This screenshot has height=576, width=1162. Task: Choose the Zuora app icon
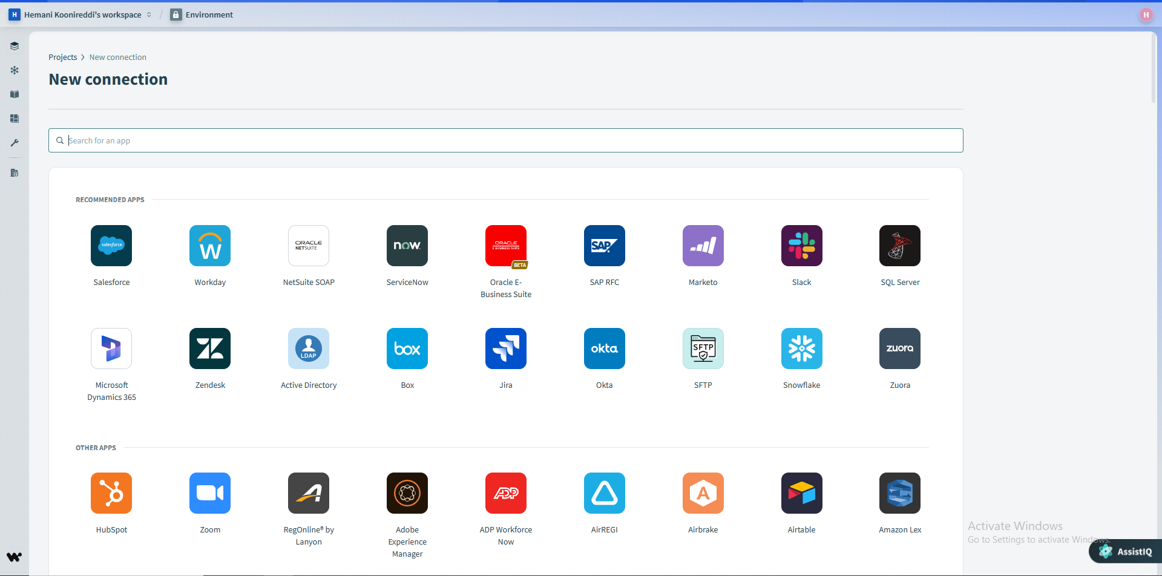(x=900, y=349)
